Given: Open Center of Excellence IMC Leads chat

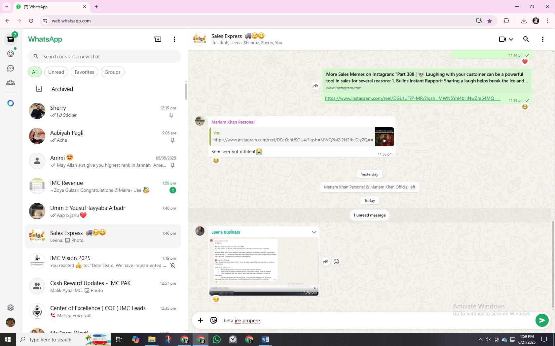Looking at the screenshot, I should [103, 311].
